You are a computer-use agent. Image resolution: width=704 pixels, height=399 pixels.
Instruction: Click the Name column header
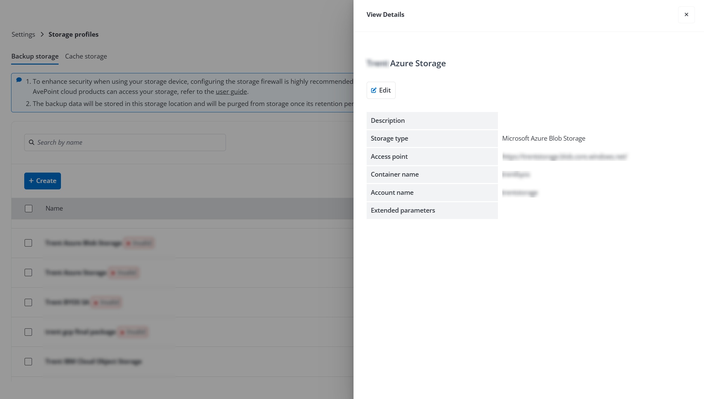click(54, 209)
